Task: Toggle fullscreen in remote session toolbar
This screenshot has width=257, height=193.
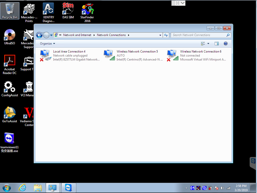Action: pos(178,3)
